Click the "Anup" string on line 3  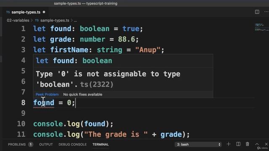click(148, 50)
